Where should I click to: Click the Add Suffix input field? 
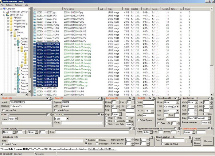tap(148, 115)
